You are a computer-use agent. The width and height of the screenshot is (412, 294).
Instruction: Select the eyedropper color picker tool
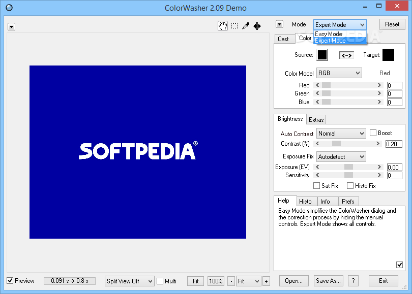click(x=246, y=26)
